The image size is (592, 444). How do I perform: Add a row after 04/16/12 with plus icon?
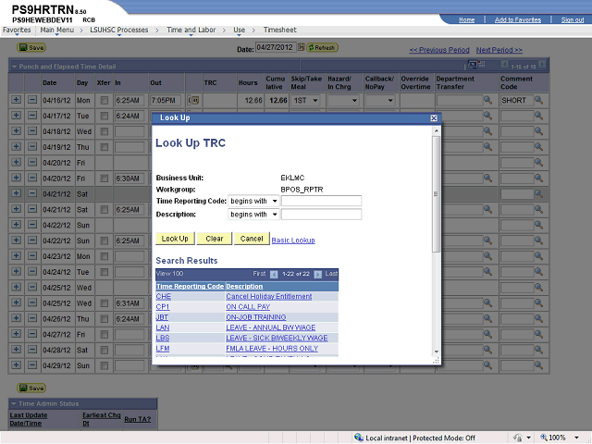tap(16, 100)
